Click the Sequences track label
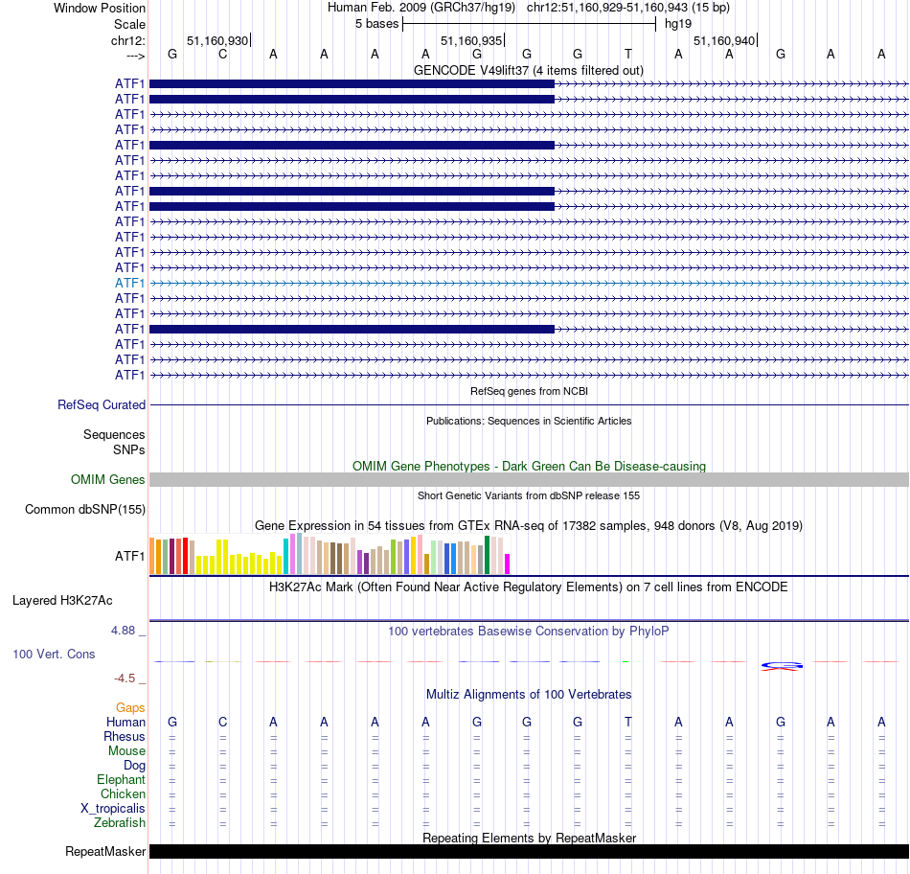Screen dimensions: 910x874 [x=114, y=434]
